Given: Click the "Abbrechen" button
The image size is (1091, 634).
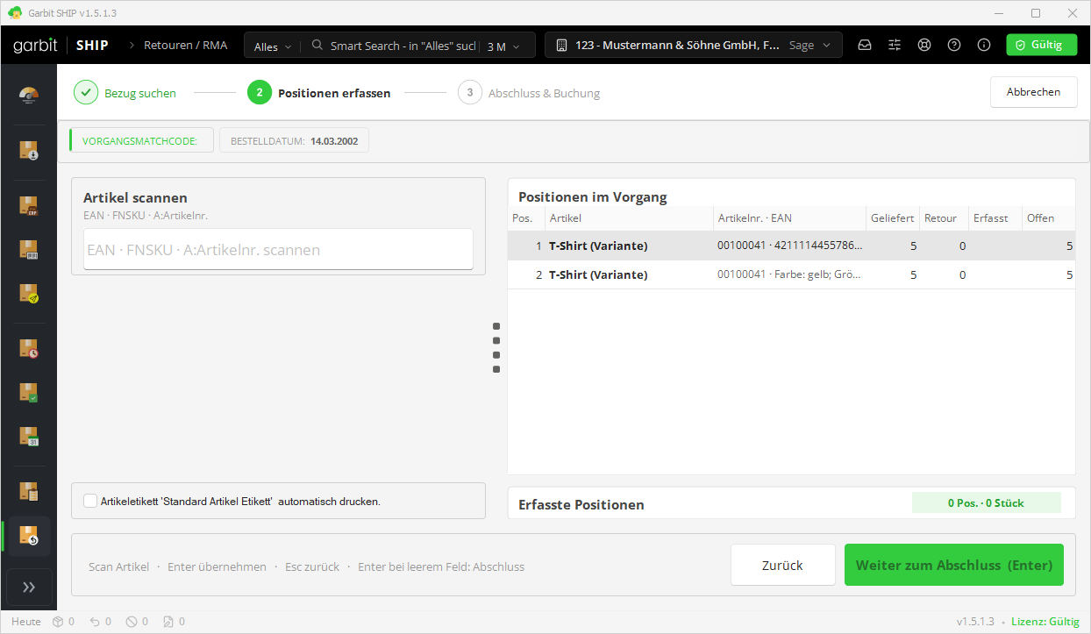Looking at the screenshot, I should (x=1034, y=91).
